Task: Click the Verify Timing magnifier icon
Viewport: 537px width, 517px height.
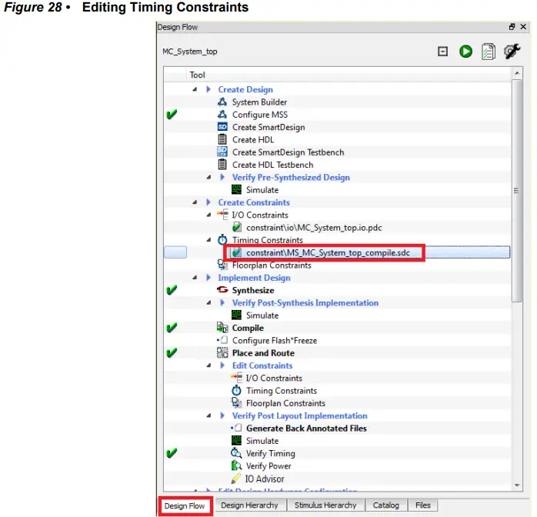Action: tap(236, 453)
